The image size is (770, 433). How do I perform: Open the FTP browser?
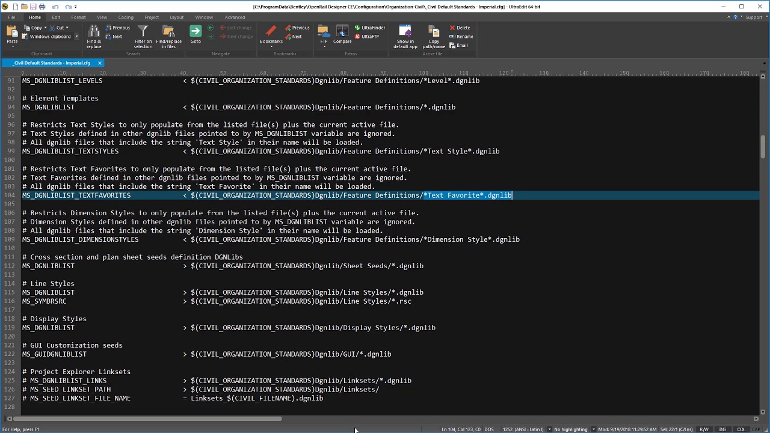click(x=324, y=31)
